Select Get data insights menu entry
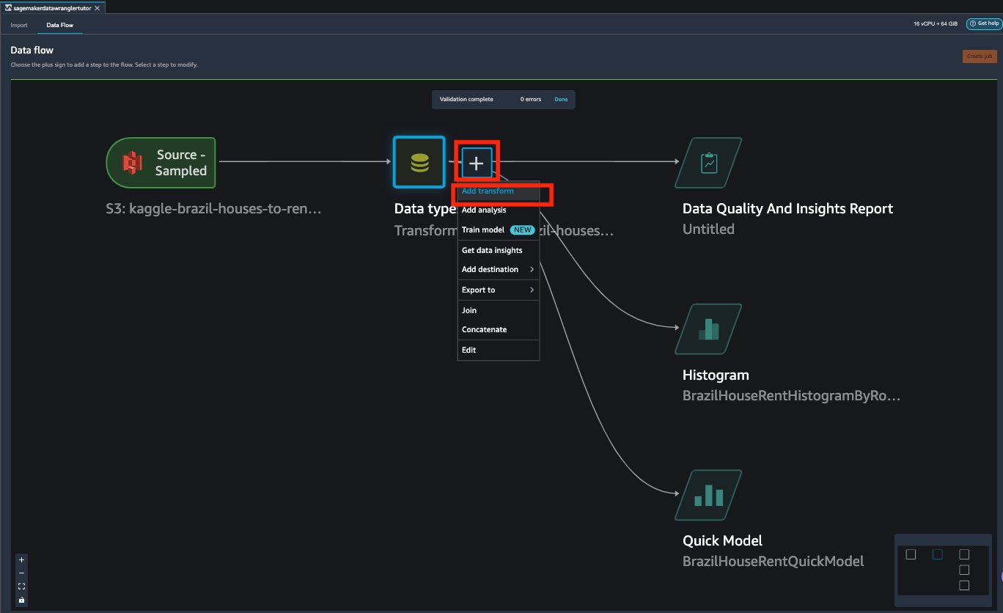This screenshot has width=1003, height=613. tap(499, 250)
